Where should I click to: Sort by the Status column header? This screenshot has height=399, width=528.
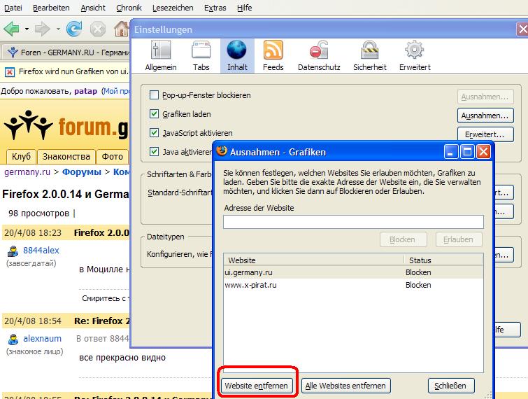click(443, 260)
